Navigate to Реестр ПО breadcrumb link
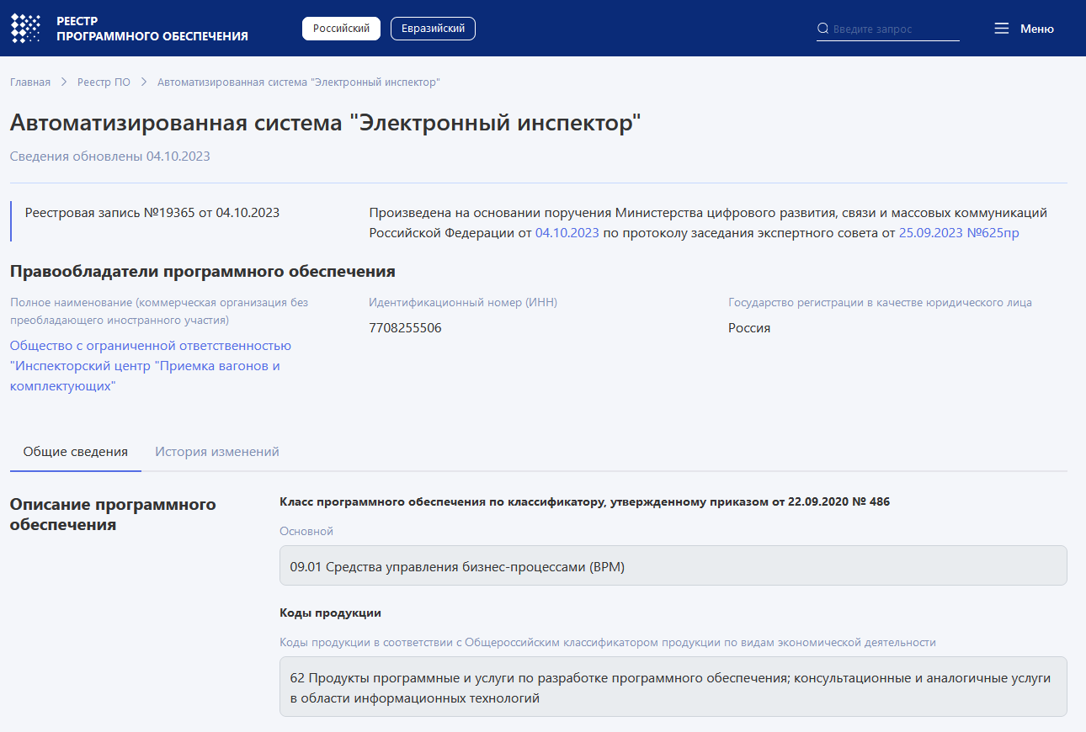Screen dimensions: 1086x732 (x=104, y=82)
